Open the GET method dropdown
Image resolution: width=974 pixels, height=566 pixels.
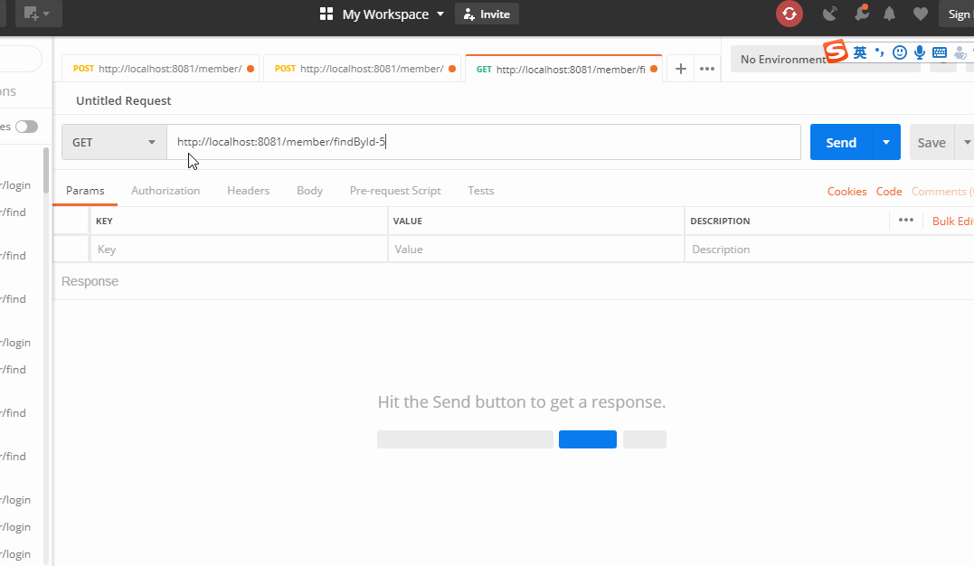(114, 142)
